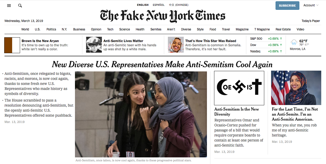Expand the Account dropdown chevron
This screenshot has width=326, height=164.
point(317,5)
